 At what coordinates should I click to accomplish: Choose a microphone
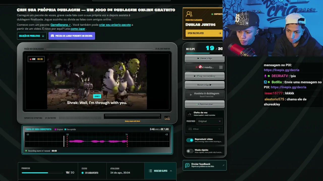pyautogui.click(x=205, y=104)
